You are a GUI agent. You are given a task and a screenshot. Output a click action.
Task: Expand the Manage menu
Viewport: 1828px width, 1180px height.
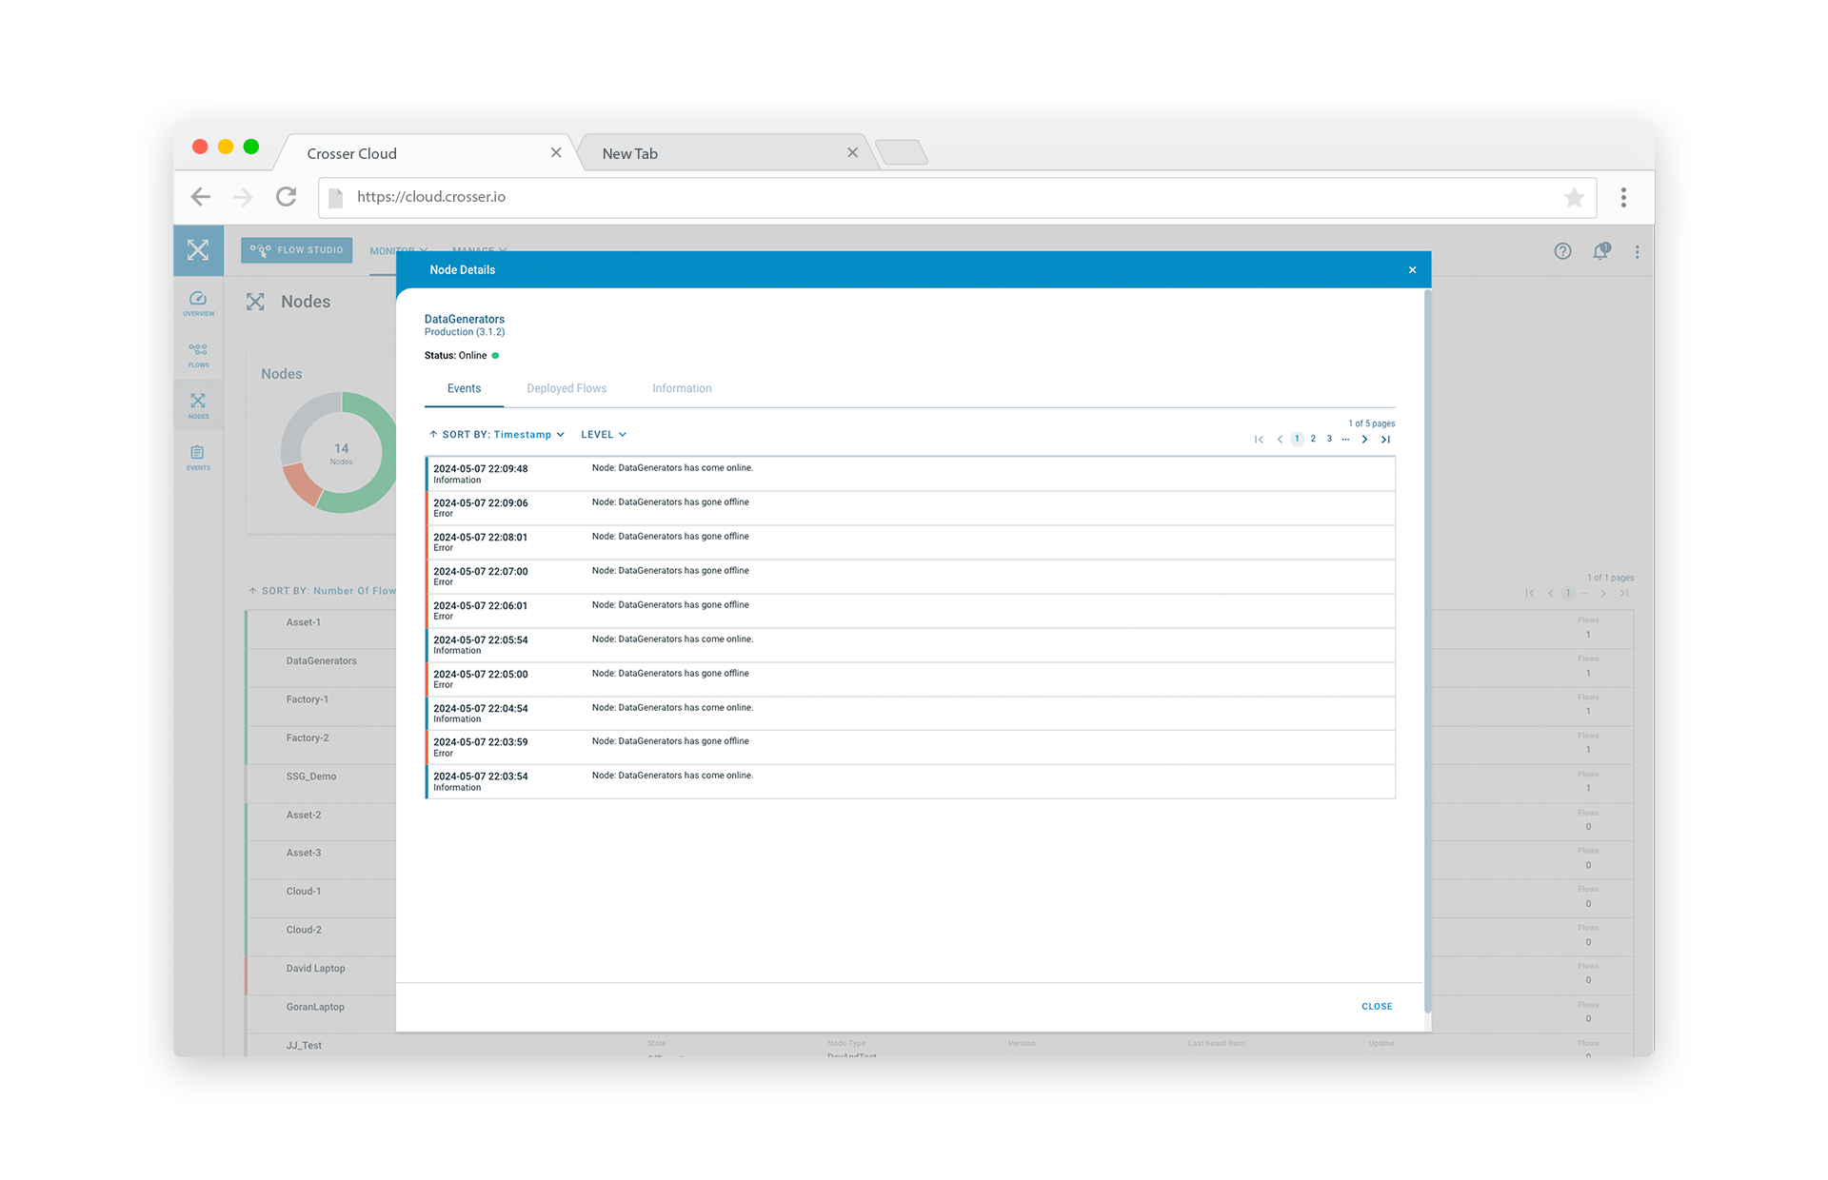click(480, 251)
